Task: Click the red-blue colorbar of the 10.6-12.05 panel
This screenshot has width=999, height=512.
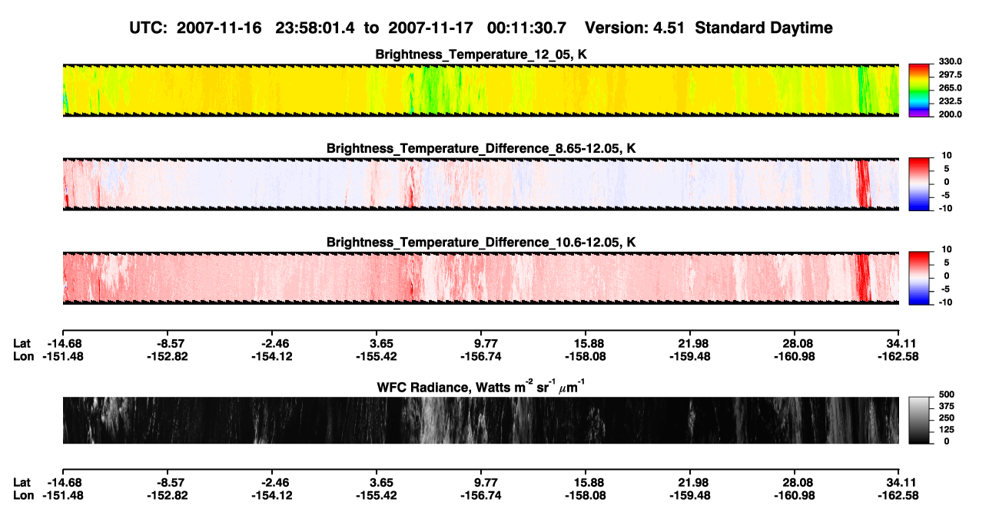Action: (920, 278)
